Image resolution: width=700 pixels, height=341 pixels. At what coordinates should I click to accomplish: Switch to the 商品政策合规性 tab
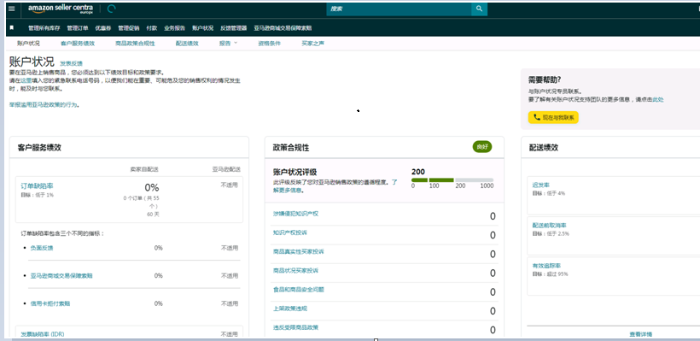[135, 44]
